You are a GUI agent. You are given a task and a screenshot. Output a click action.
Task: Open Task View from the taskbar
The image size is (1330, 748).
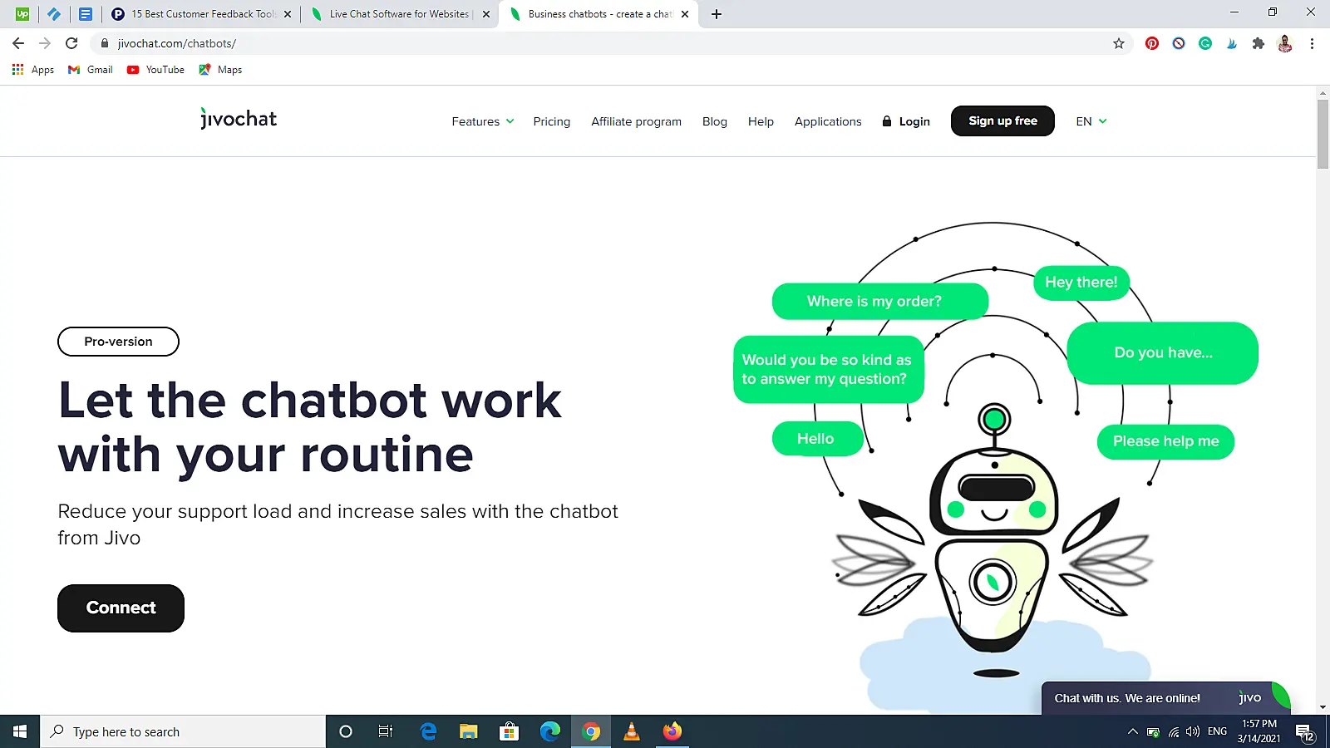(x=385, y=731)
